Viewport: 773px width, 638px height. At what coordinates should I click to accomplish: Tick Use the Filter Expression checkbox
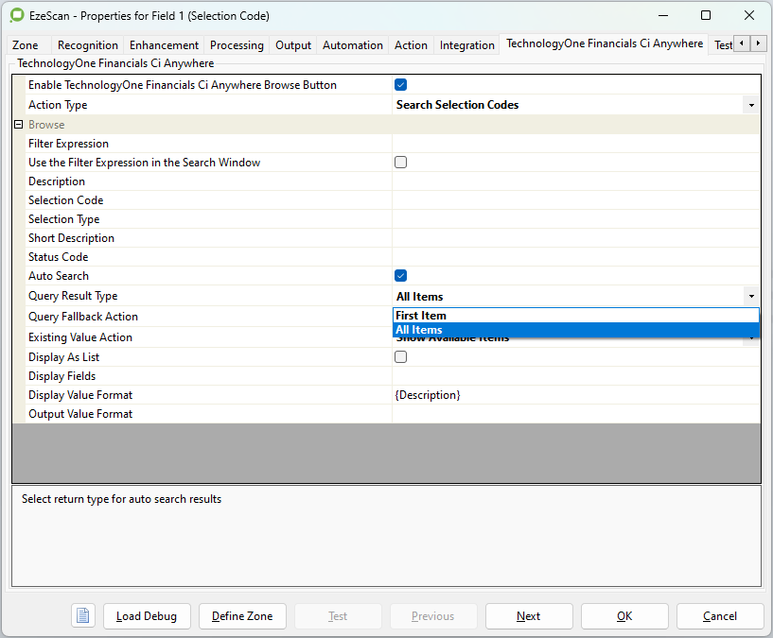(401, 163)
